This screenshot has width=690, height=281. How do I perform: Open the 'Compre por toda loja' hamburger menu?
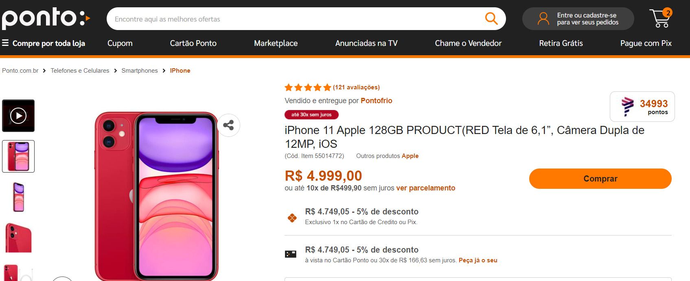(x=44, y=43)
